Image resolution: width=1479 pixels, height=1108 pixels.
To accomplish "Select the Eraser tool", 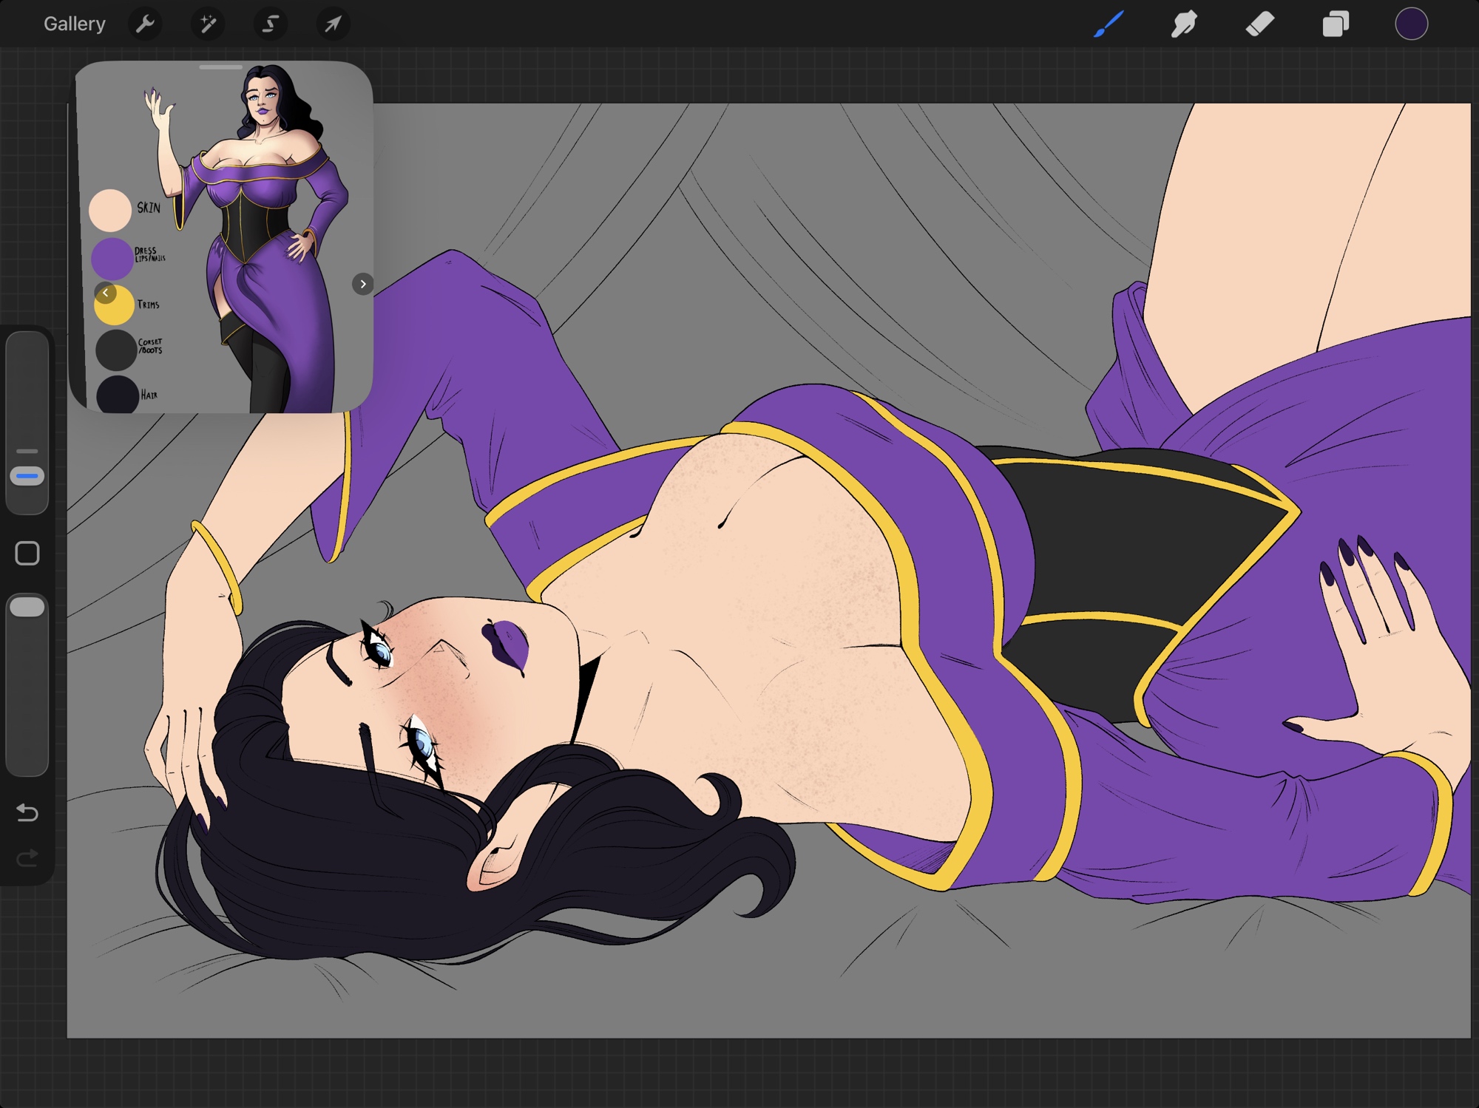I will 1260,24.
